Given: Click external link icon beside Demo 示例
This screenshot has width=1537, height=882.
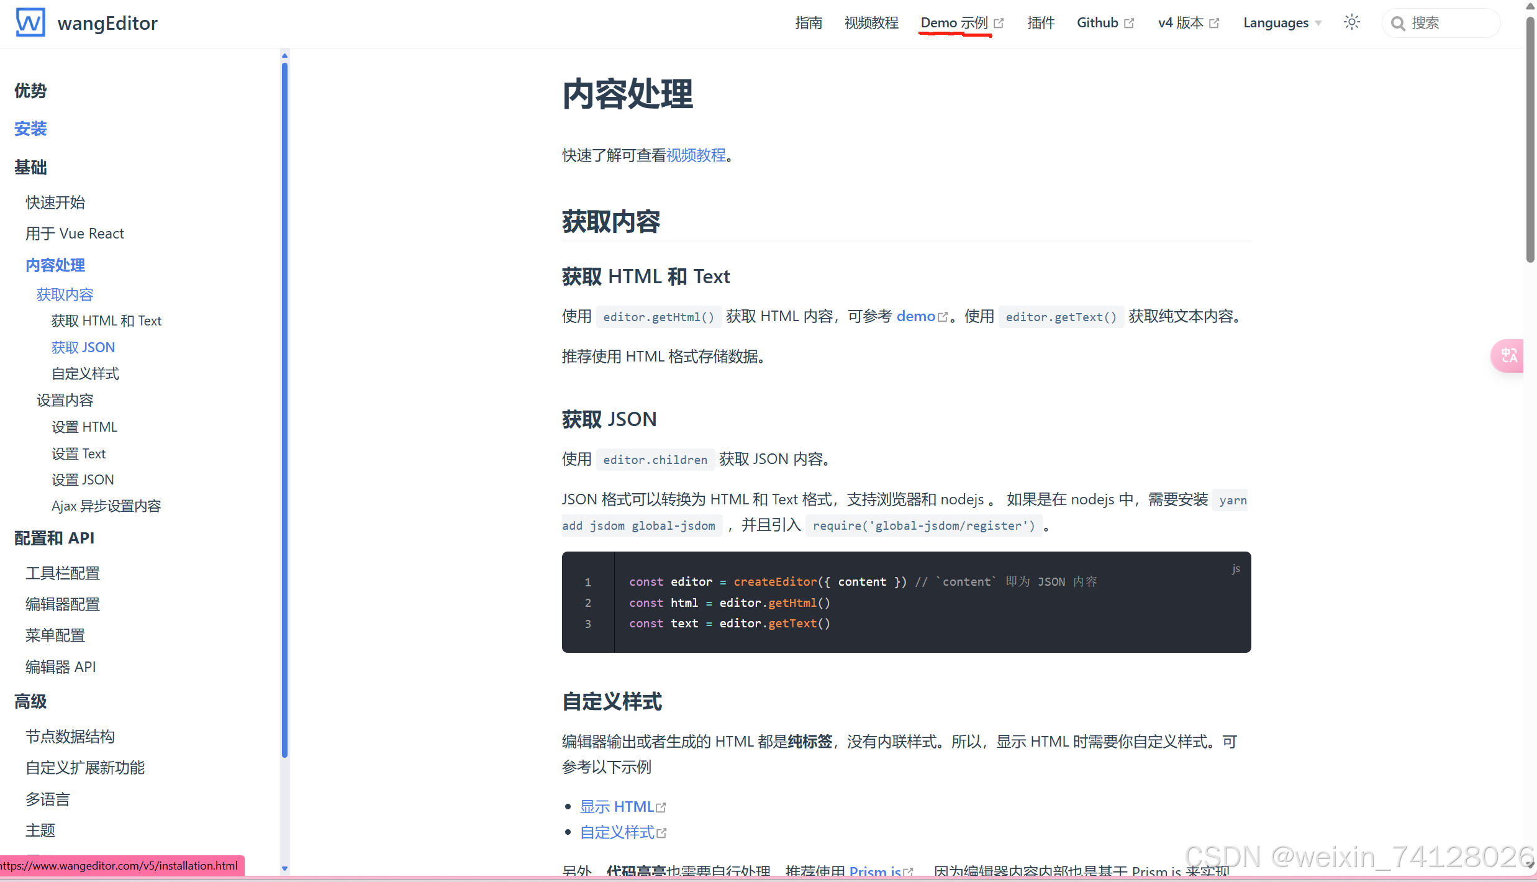Looking at the screenshot, I should tap(999, 23).
